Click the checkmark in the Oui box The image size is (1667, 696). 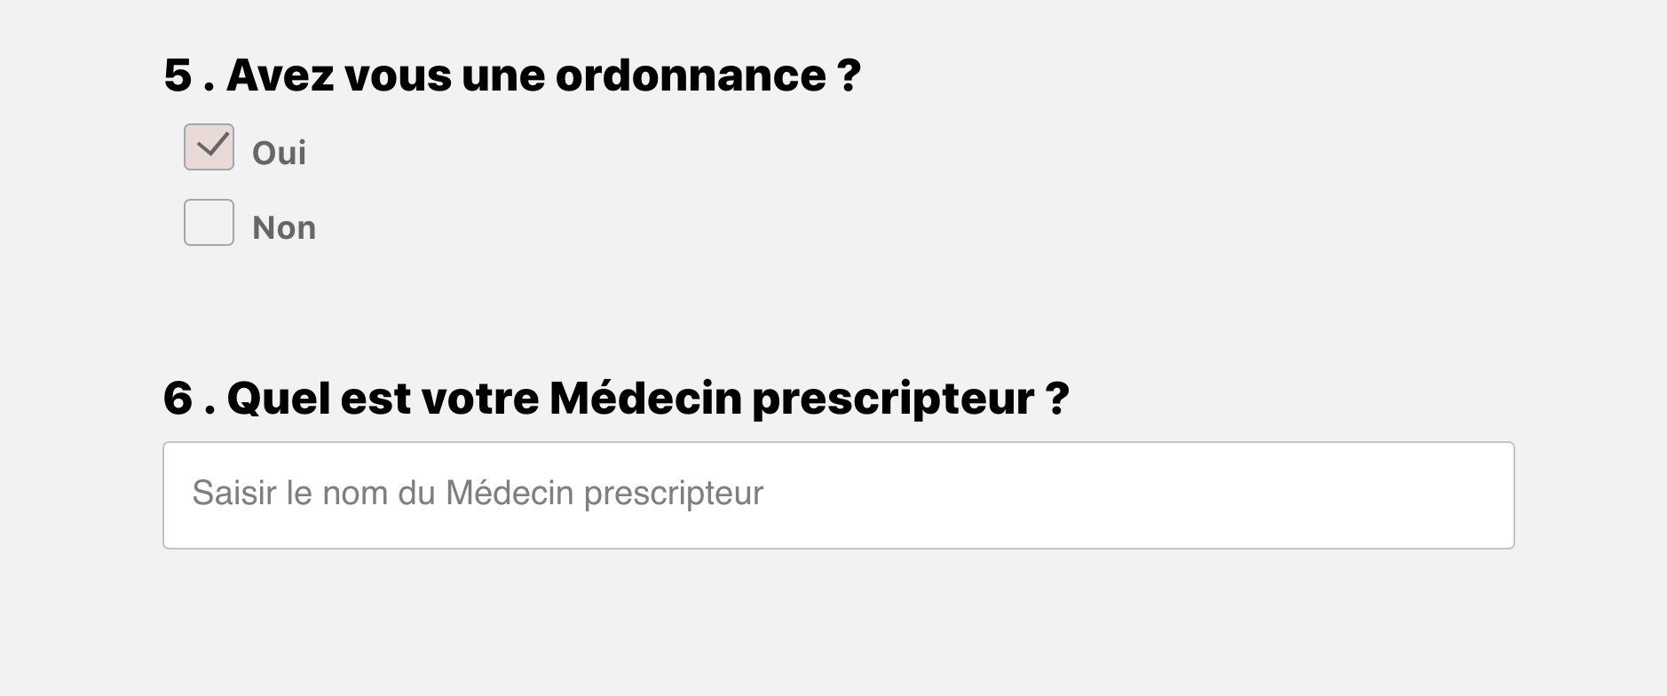(x=213, y=143)
